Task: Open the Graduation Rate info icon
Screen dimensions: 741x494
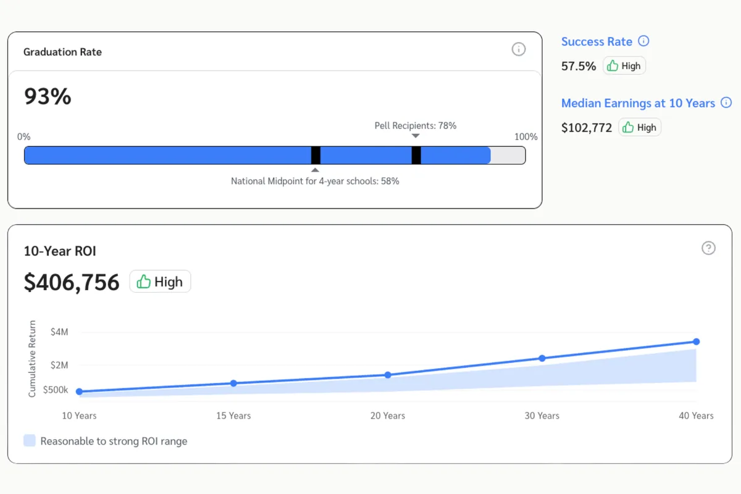Action: (x=519, y=49)
